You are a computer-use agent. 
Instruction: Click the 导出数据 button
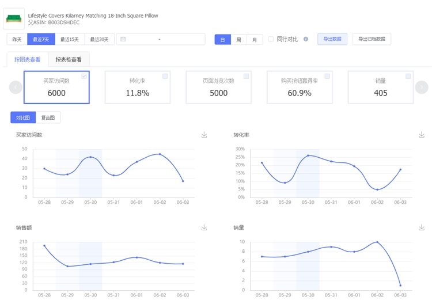[332, 39]
